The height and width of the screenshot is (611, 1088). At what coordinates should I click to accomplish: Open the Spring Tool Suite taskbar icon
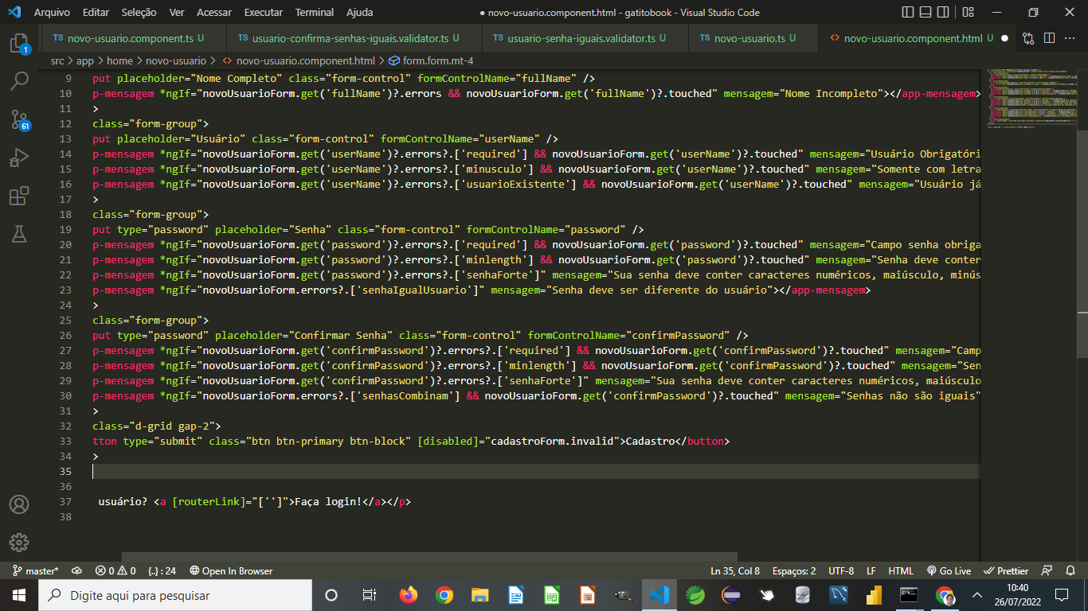pos(695,595)
